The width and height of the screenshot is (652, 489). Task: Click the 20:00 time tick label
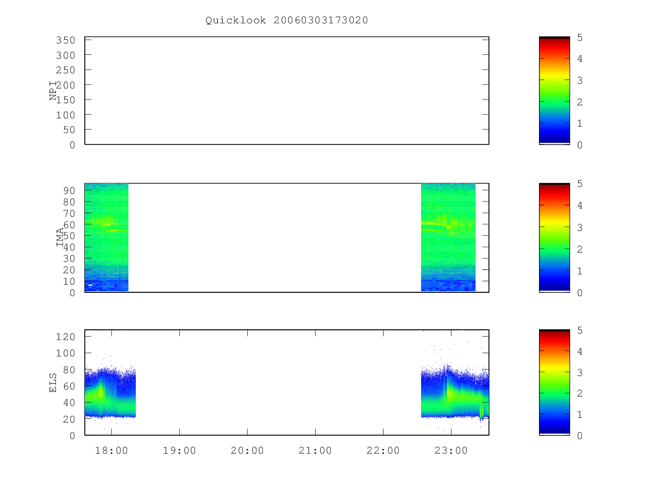coord(247,450)
